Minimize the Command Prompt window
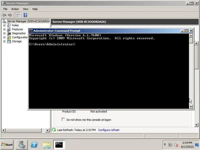200x150 pixels. point(182,31)
